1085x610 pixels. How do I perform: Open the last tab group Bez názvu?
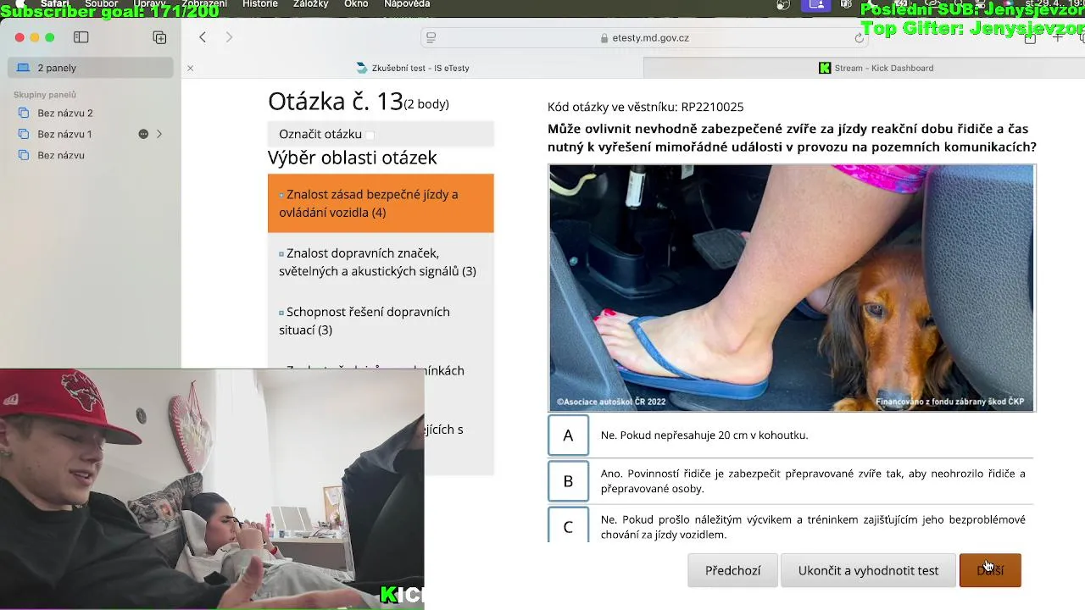[61, 155]
